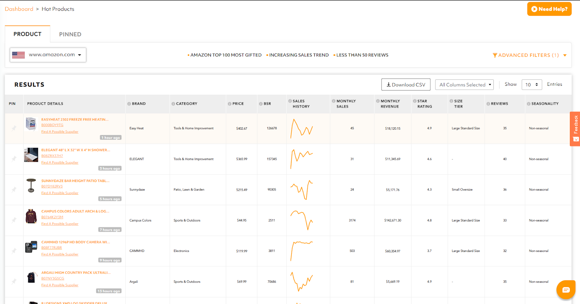580x304 pixels.
Task: Show info for the Seasonality column
Action: (529, 104)
